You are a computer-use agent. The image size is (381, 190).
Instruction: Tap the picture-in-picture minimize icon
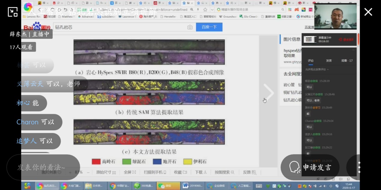point(13,12)
